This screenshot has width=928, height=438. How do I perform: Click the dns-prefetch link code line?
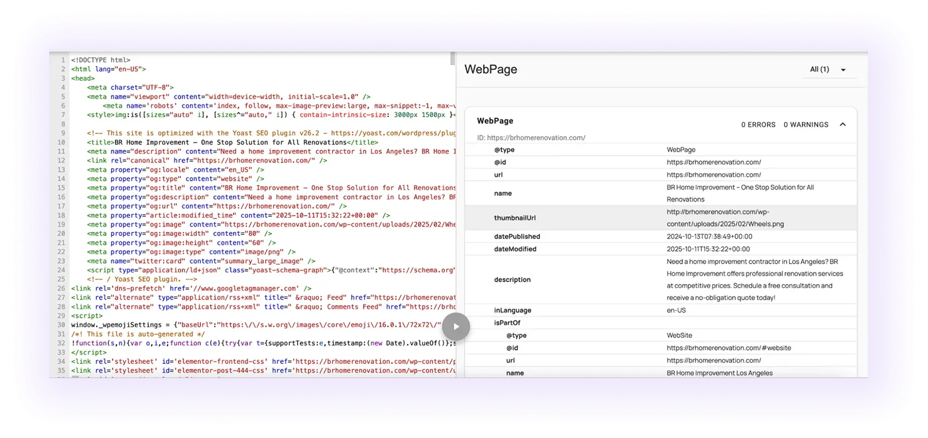pyautogui.click(x=191, y=289)
